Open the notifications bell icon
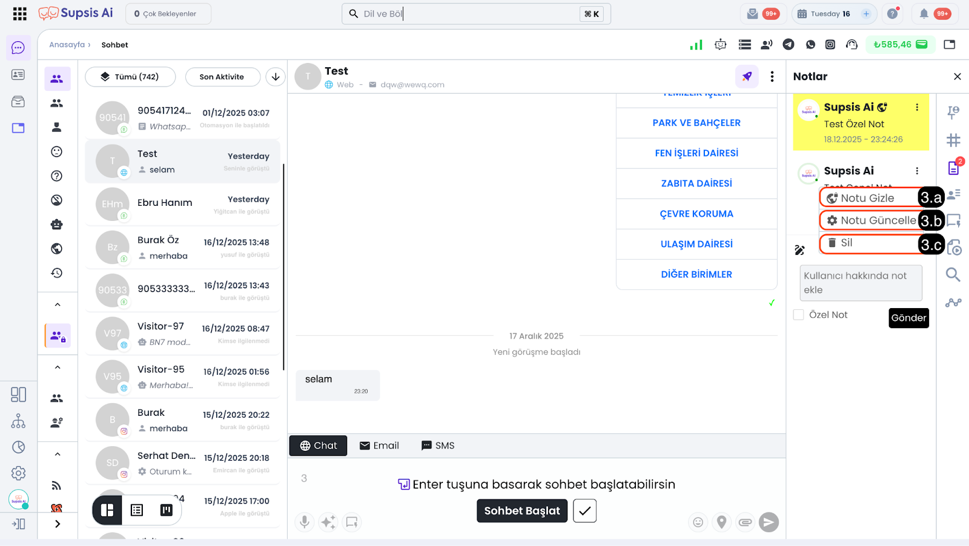The height and width of the screenshot is (546, 969). [924, 14]
